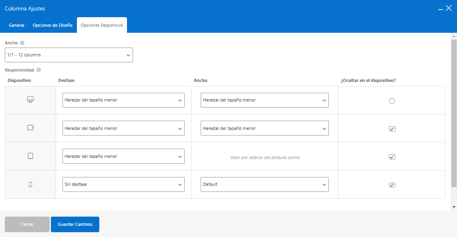
Task: Click the mobile phone device icon
Action: 30,184
